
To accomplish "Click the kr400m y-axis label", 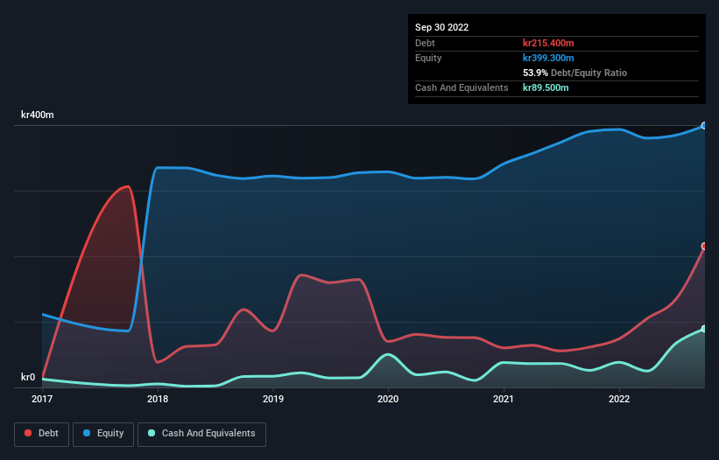I will pyautogui.click(x=37, y=115).
